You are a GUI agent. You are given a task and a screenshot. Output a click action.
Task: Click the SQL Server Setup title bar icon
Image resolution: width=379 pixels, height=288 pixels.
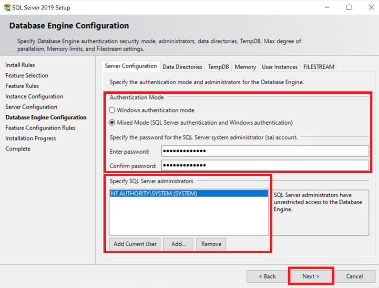pyautogui.click(x=7, y=8)
